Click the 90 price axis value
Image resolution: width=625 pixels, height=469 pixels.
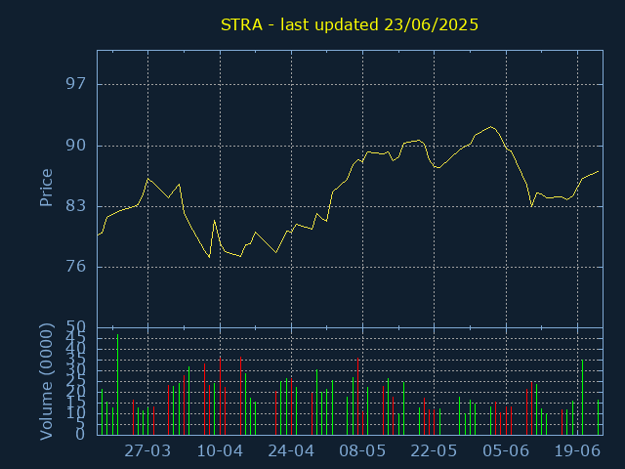76,146
